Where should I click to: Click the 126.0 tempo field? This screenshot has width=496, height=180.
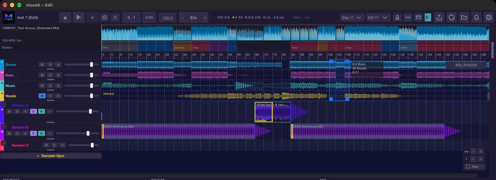[x=168, y=18]
